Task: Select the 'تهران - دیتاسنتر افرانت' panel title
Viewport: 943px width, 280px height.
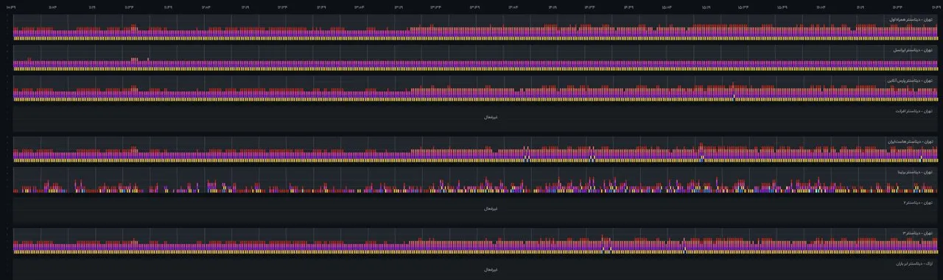Action: pos(914,111)
